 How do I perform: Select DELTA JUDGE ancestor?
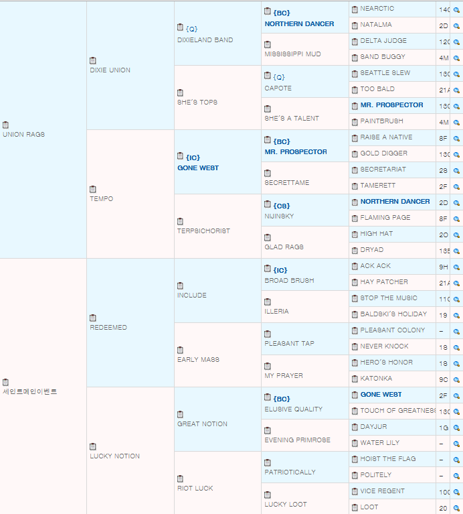click(383, 41)
